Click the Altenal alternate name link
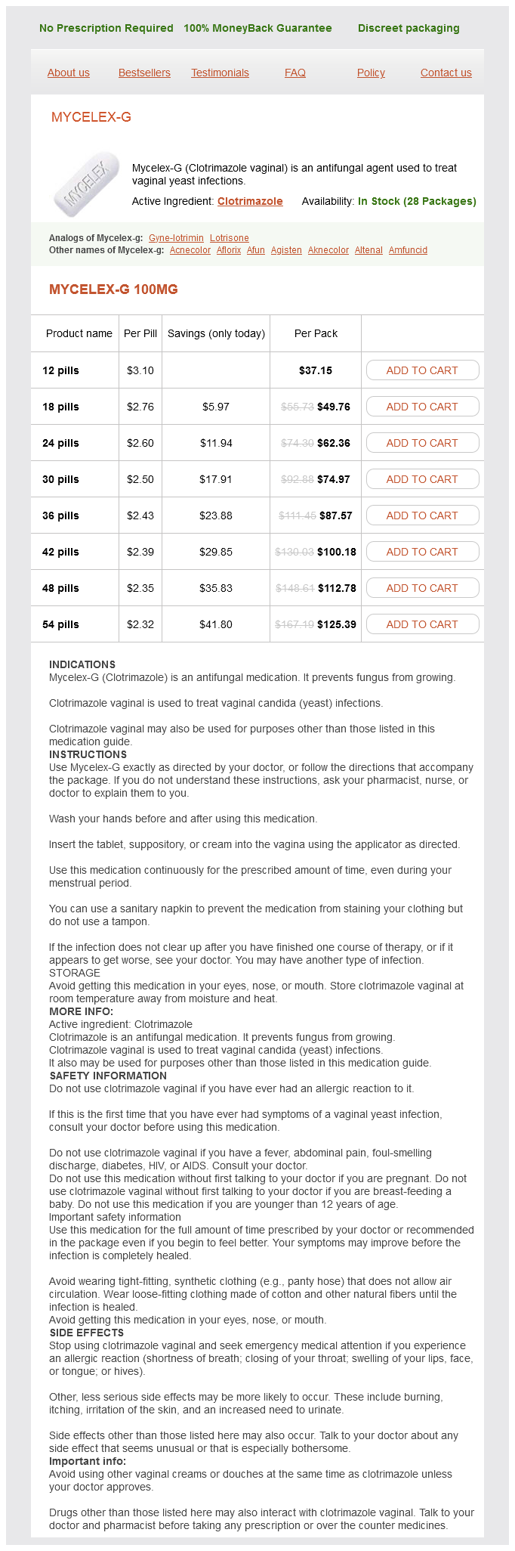Viewport: 515px width, 1551px height. [369, 250]
